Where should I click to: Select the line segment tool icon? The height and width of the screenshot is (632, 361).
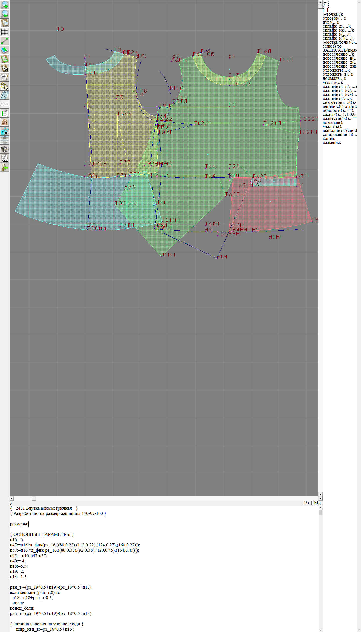pyautogui.click(x=5, y=41)
